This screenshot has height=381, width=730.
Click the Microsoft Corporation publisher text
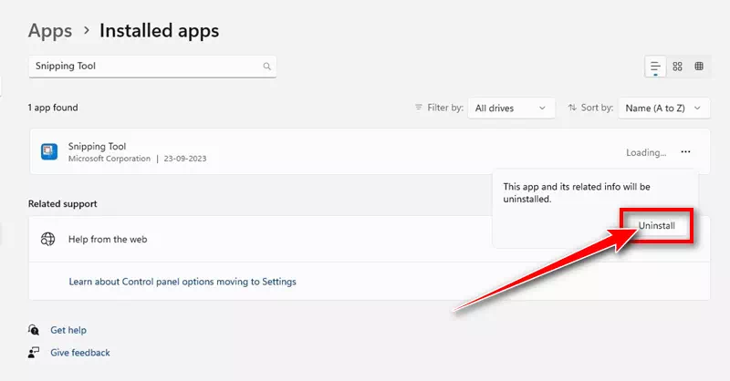pyautogui.click(x=109, y=159)
